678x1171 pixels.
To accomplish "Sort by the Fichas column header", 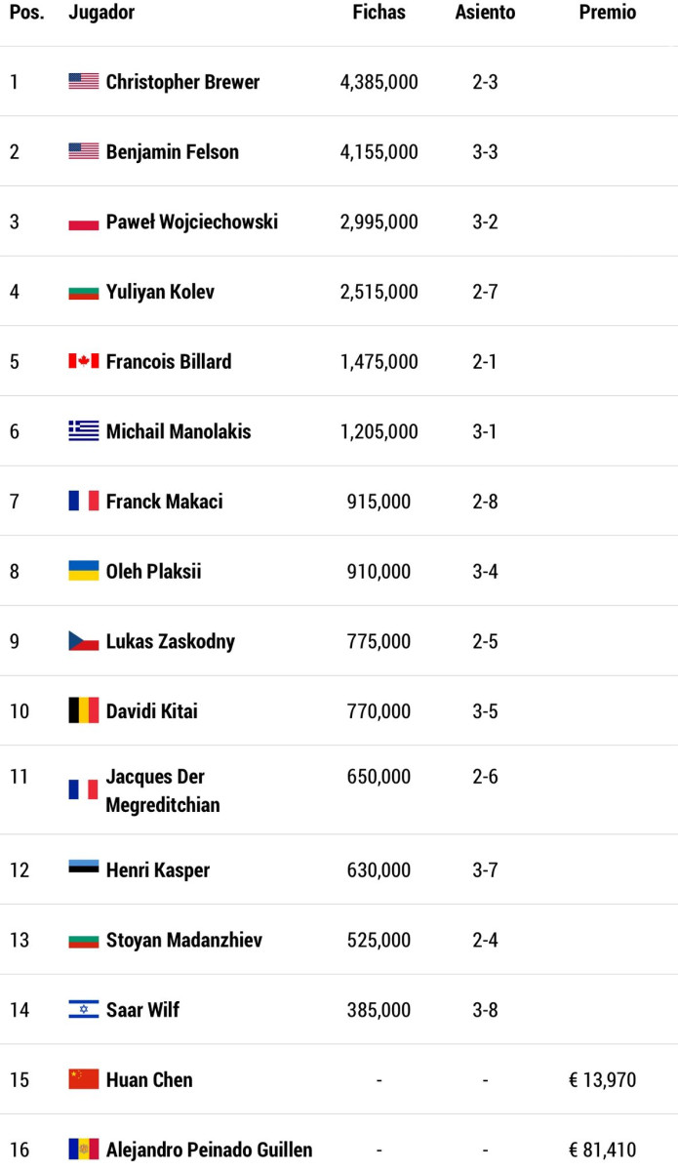I will coord(379,13).
